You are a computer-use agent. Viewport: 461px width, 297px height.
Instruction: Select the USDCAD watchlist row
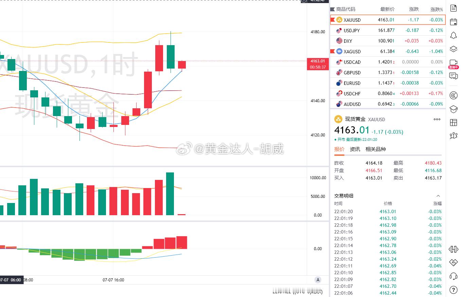pyautogui.click(x=388, y=62)
